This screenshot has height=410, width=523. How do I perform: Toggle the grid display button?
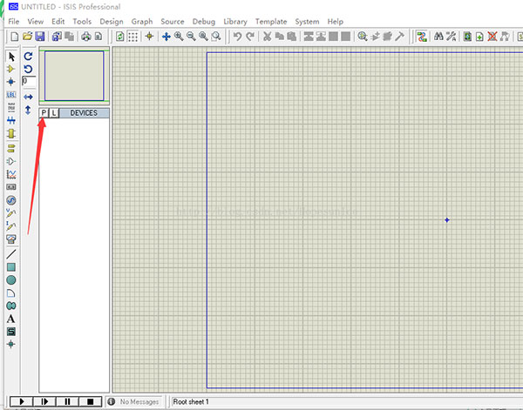(x=132, y=37)
